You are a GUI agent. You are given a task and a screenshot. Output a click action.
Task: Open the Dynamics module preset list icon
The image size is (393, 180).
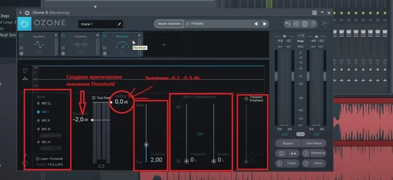click(63, 48)
